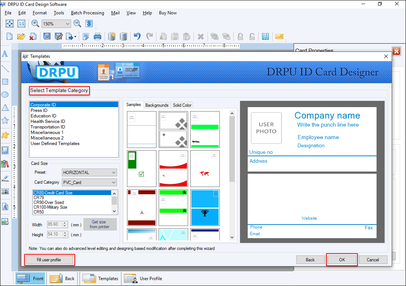Open the Format menu
Image resolution: width=406 pixels, height=286 pixels.
pos(40,13)
